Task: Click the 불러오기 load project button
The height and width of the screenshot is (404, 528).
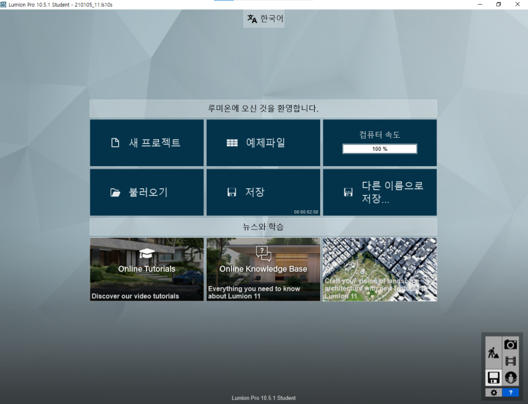Action: (147, 192)
